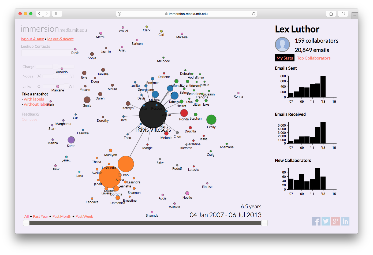Click the page reload icon
The width and height of the screenshot is (373, 255).
[x=253, y=14]
